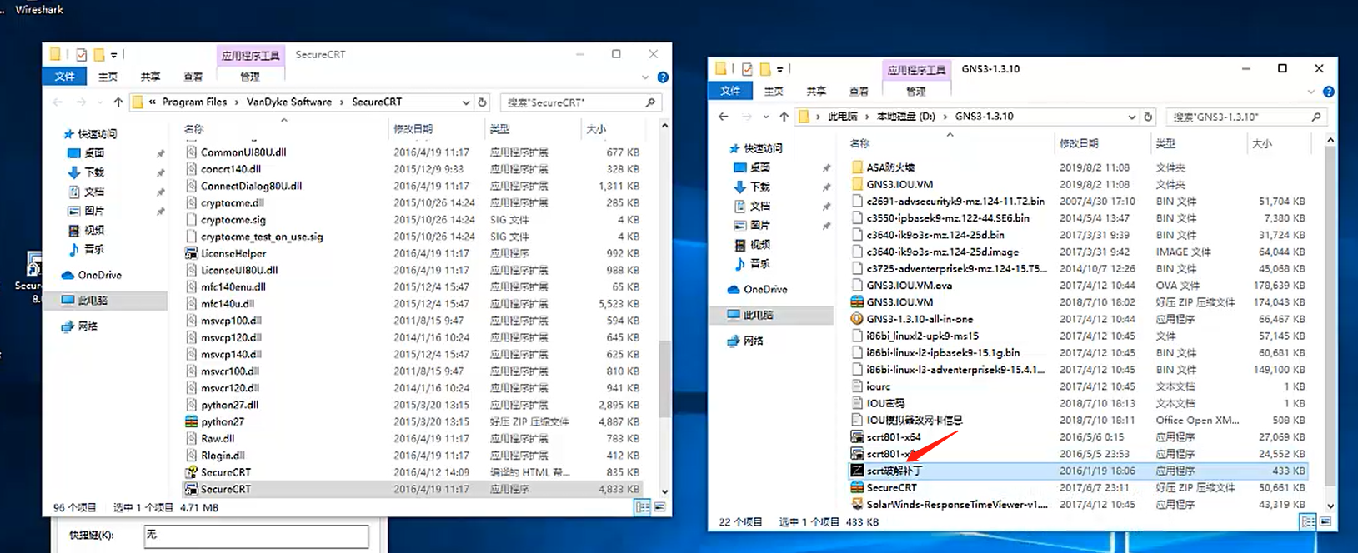The width and height of the screenshot is (1358, 553).
Task: Click chevron after 本地磁盘 (D:) breadcrumb
Action: coord(945,117)
